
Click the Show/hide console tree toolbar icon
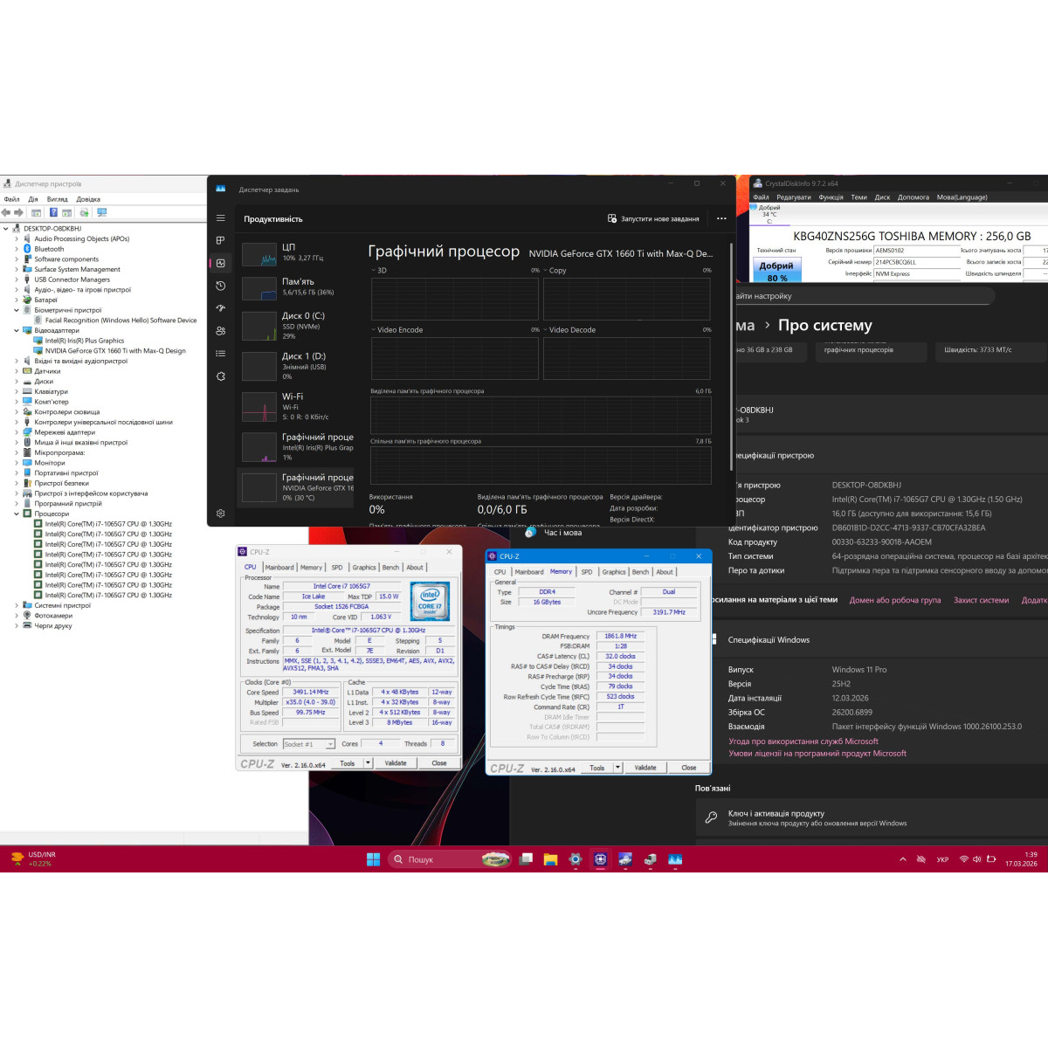(36, 212)
